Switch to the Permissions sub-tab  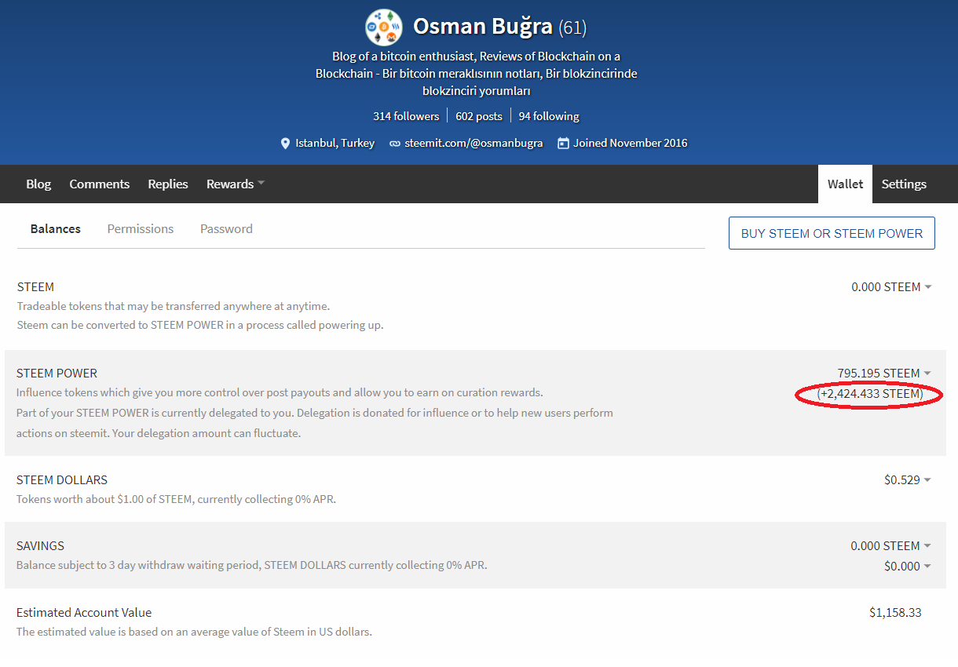[x=141, y=228]
